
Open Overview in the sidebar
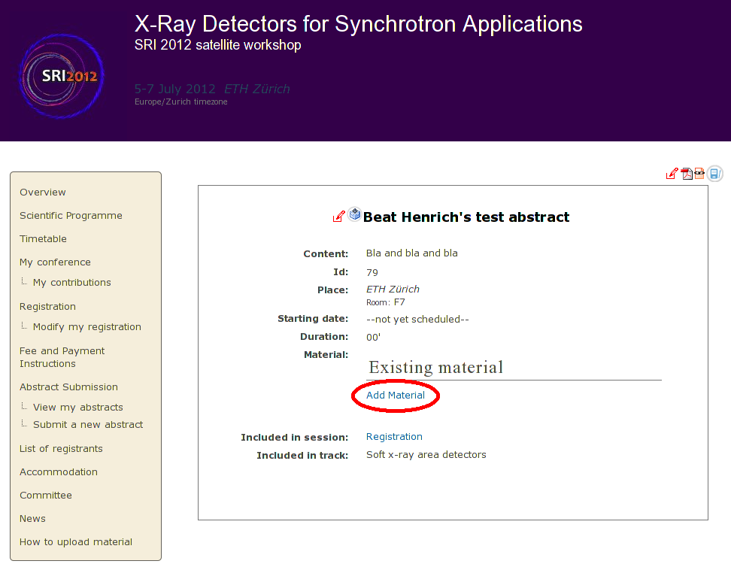(x=43, y=193)
